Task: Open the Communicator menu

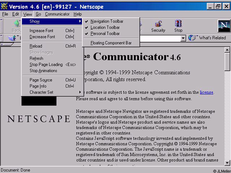Action: [57, 14]
